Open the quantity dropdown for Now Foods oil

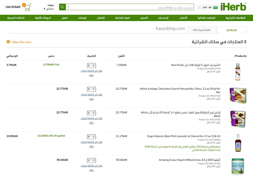(91, 66)
